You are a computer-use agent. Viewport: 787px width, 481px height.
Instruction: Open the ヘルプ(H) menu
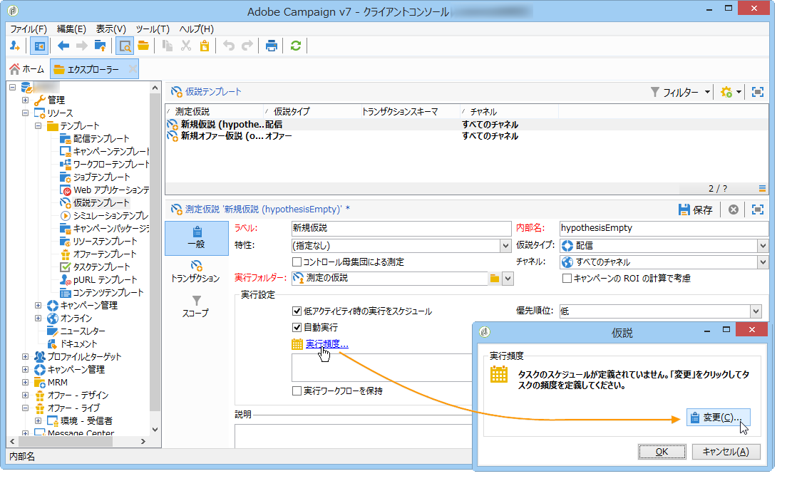[196, 29]
